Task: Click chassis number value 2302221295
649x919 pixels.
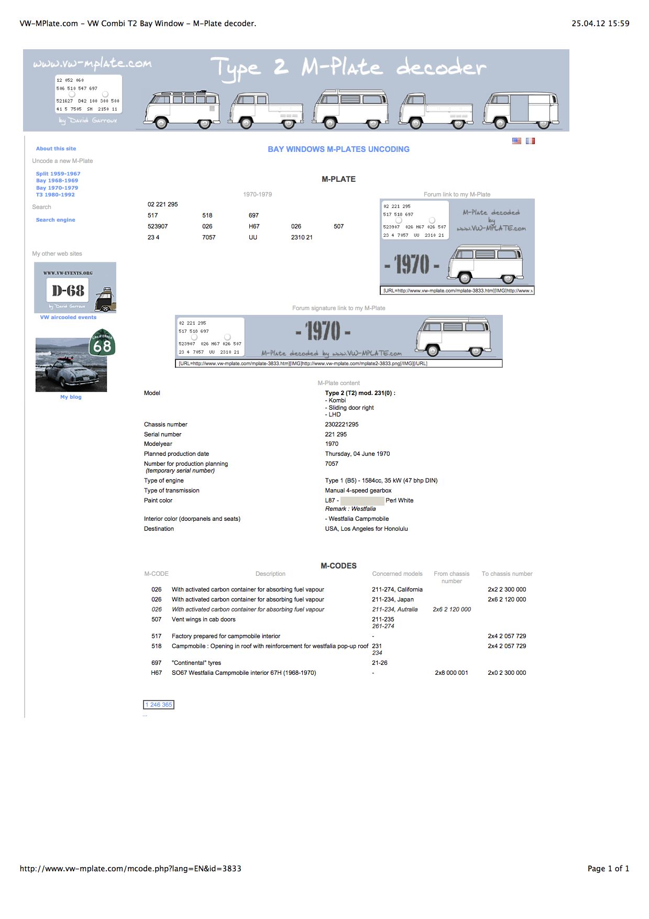Action: click(x=342, y=425)
